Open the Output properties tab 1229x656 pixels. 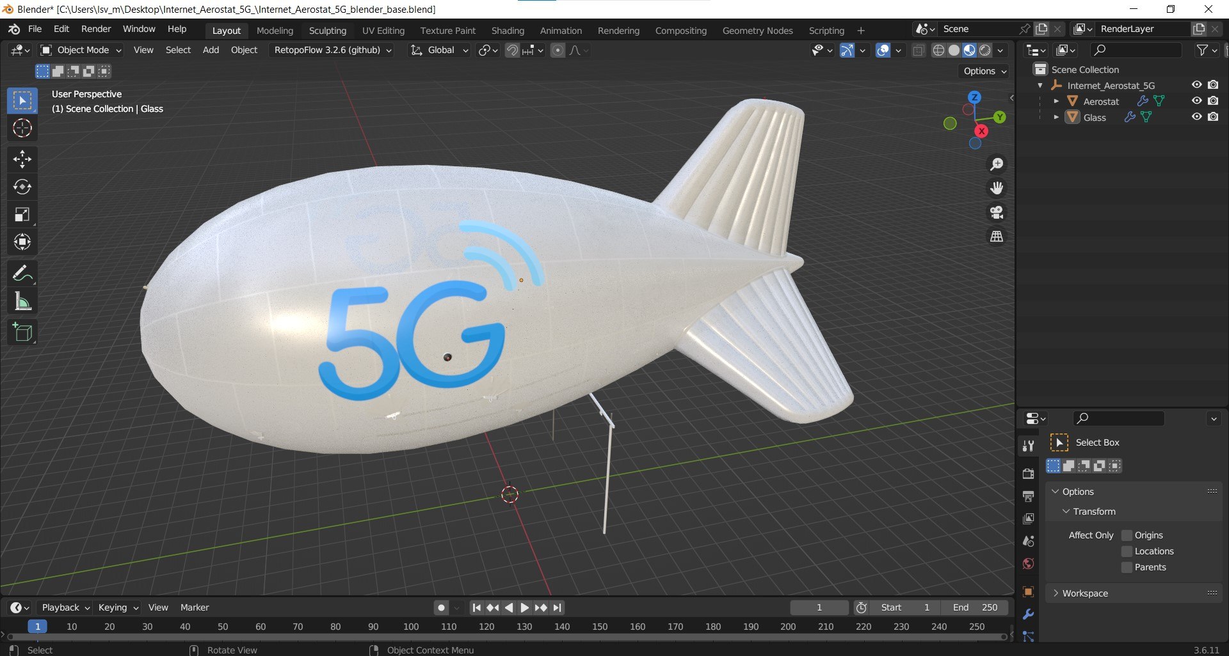1029,496
